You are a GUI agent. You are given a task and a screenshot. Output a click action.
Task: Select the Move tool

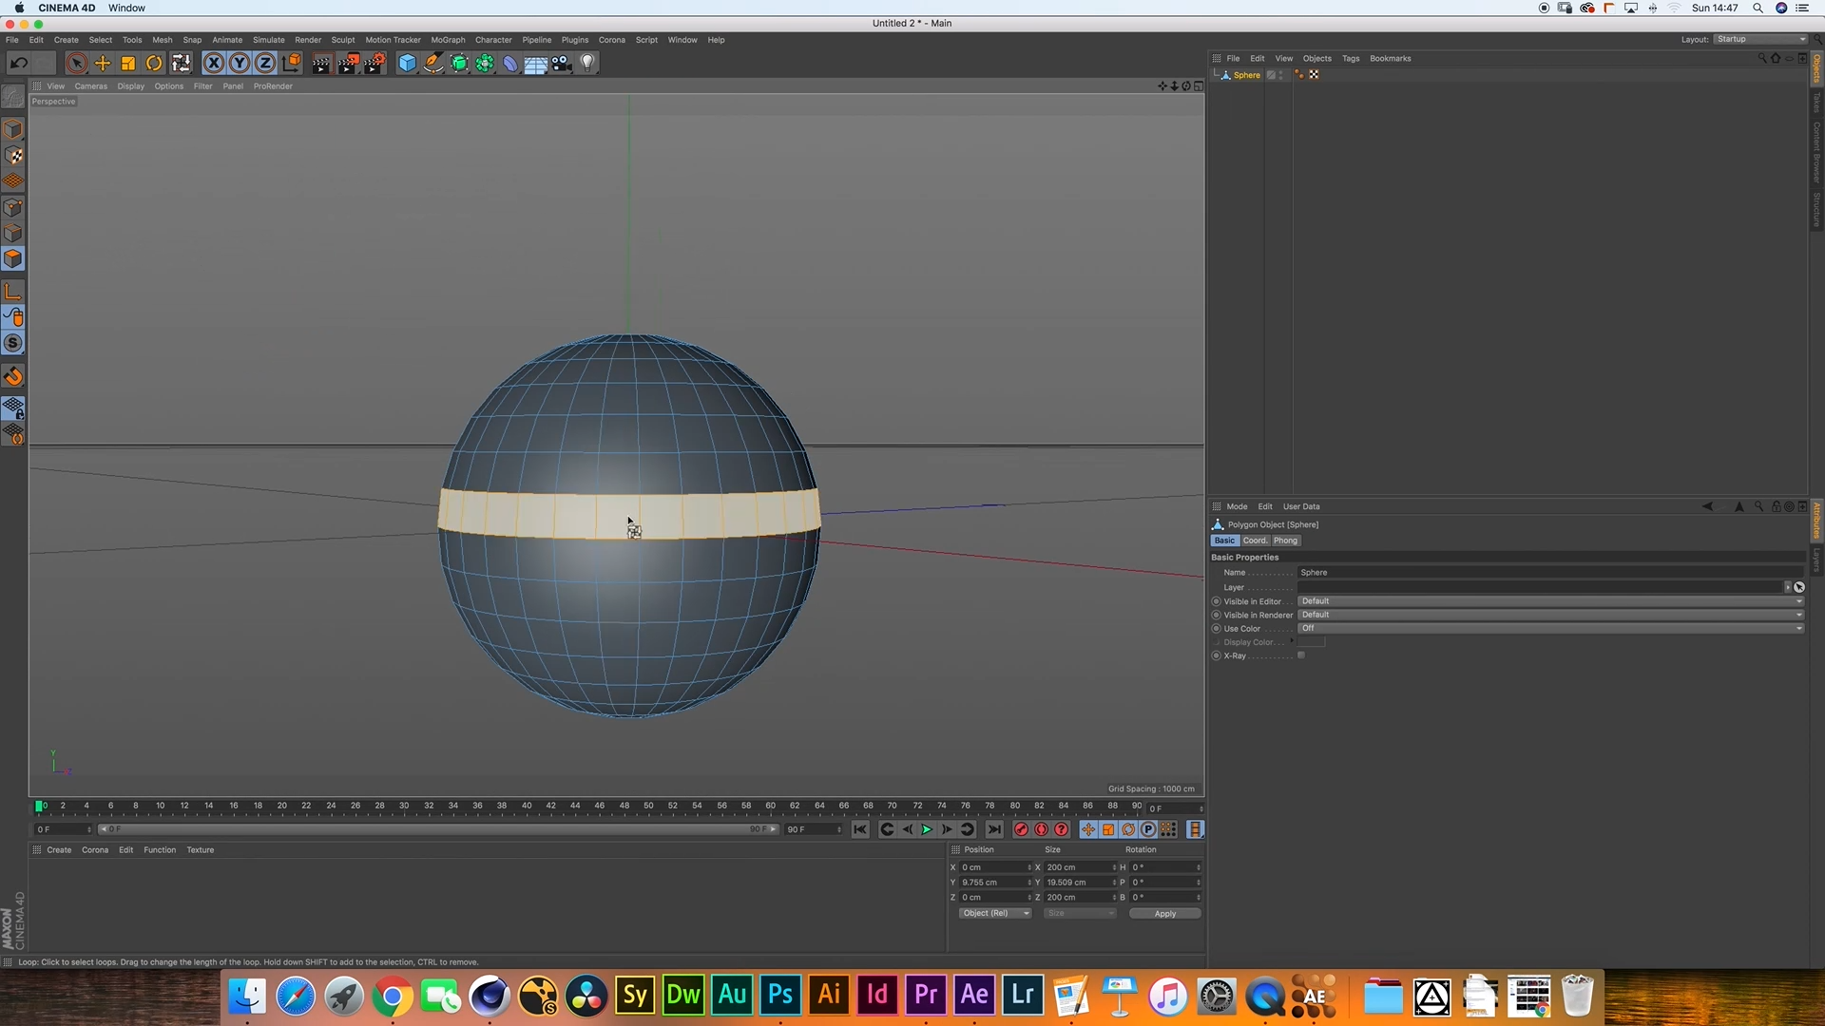[103, 64]
